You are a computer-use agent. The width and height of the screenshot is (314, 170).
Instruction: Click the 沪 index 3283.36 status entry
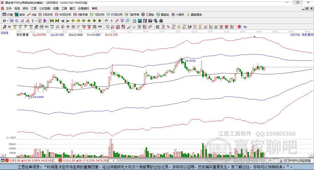pyautogui.click(x=30, y=160)
